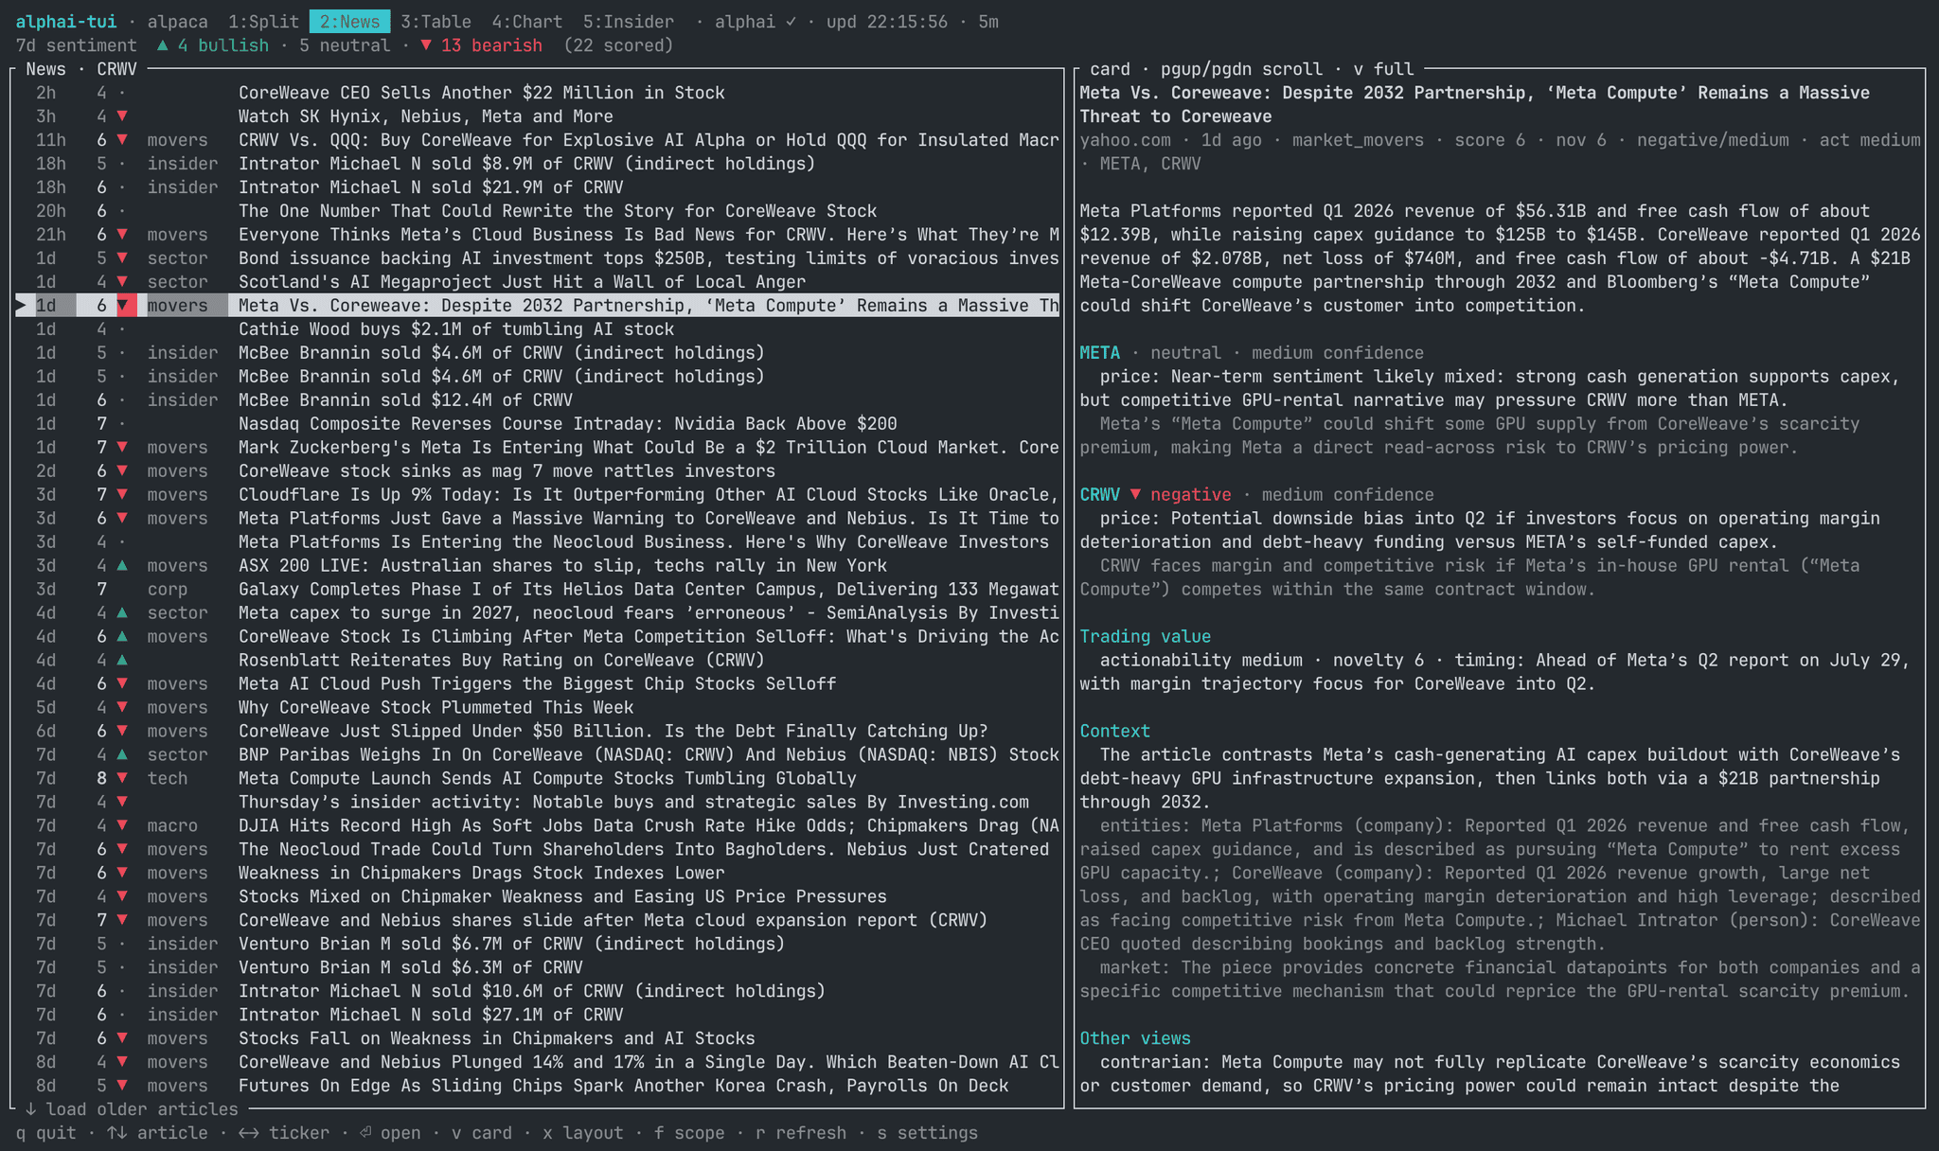1939x1151 pixels.
Task: Open the 4:Chart tab
Action: (526, 22)
